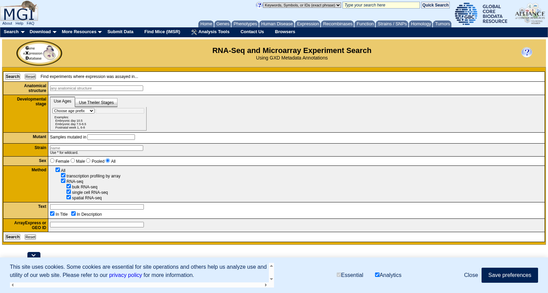Select the Female sex radio button
Image resolution: width=548 pixels, height=293 pixels.
click(x=52, y=161)
